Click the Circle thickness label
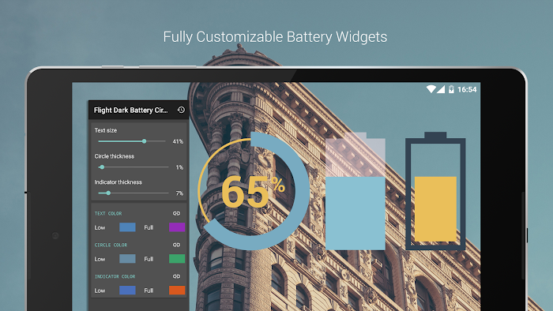The image size is (553, 311). click(x=115, y=156)
